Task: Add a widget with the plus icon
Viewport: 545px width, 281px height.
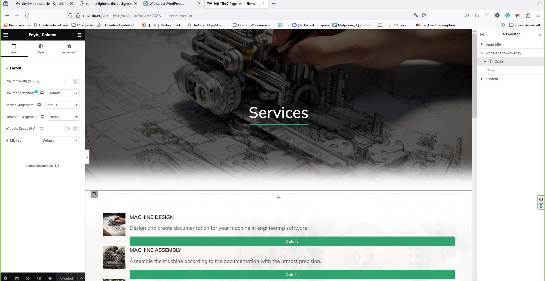Action: point(278,197)
